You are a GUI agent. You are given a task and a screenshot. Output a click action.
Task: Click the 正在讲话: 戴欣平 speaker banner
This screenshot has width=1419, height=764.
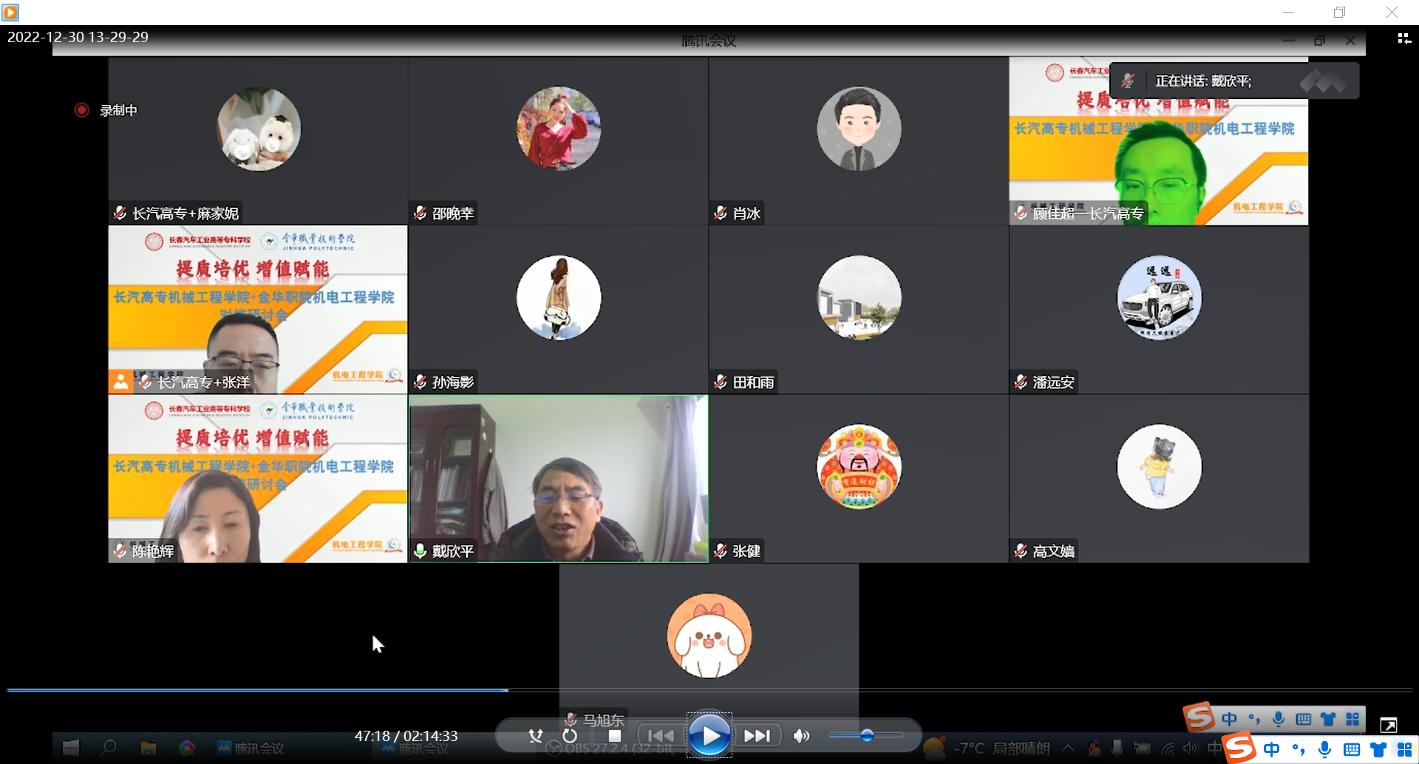pyautogui.click(x=1234, y=81)
